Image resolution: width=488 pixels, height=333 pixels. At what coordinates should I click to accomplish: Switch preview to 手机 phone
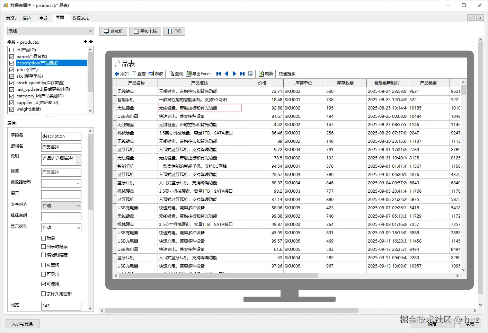click(x=174, y=31)
